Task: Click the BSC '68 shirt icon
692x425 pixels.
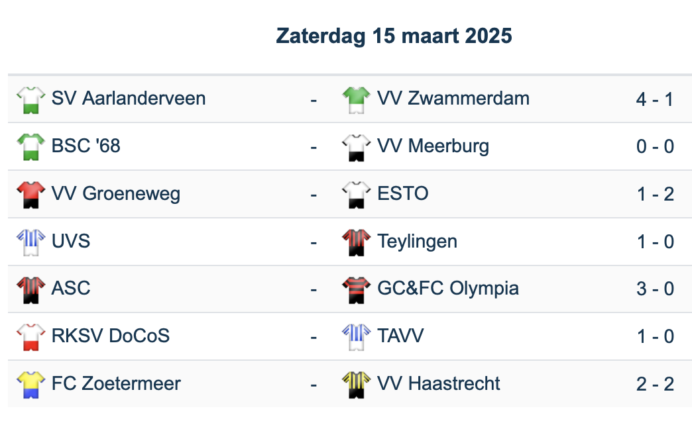Action: pyautogui.click(x=30, y=146)
